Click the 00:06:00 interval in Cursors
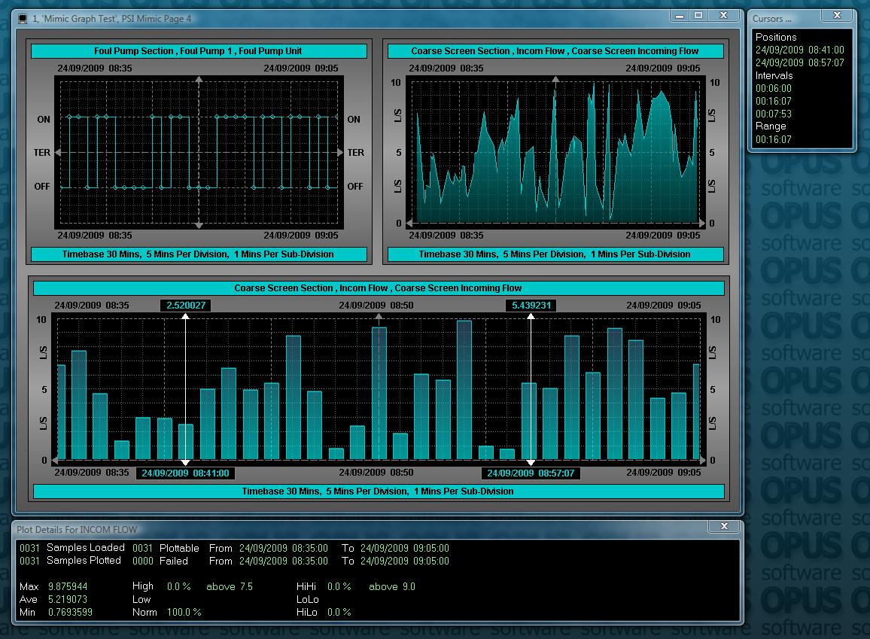Viewport: 870px width, 639px height. 774,88
